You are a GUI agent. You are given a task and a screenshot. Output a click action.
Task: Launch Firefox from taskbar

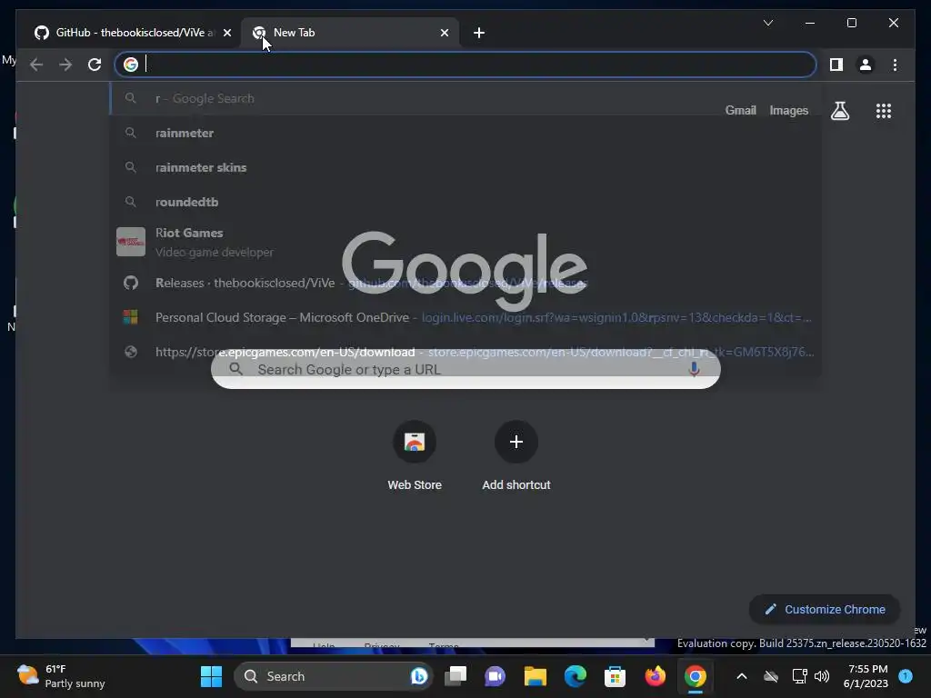click(655, 676)
